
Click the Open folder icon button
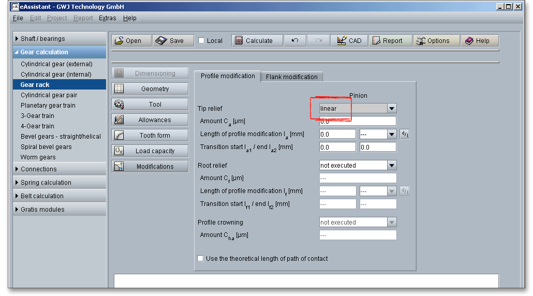pos(131,41)
